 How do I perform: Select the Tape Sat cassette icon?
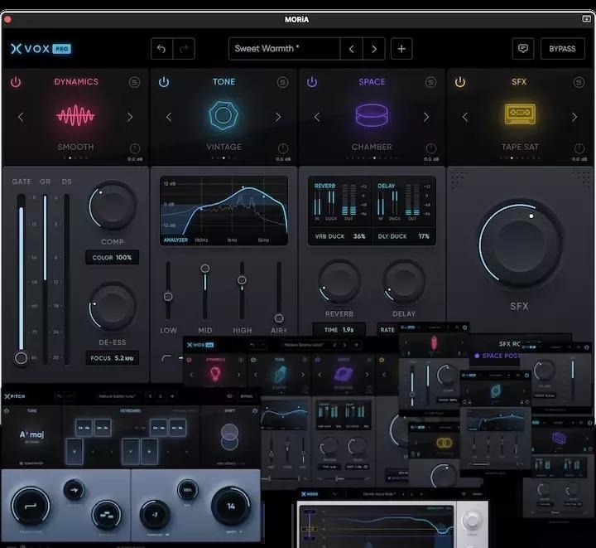click(520, 114)
